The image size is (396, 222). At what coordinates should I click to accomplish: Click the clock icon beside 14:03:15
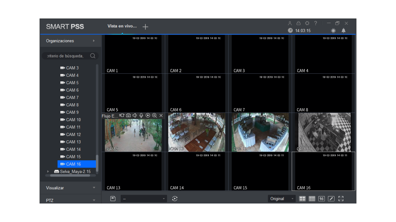pyautogui.click(x=290, y=30)
